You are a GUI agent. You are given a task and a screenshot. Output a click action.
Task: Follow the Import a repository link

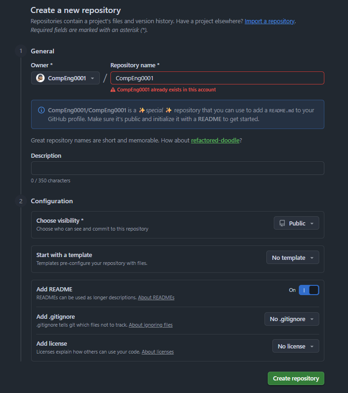pyautogui.click(x=269, y=21)
